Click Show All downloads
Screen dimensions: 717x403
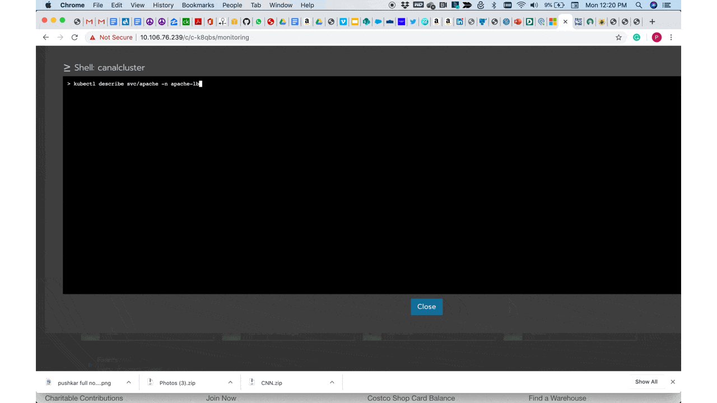[x=646, y=382]
